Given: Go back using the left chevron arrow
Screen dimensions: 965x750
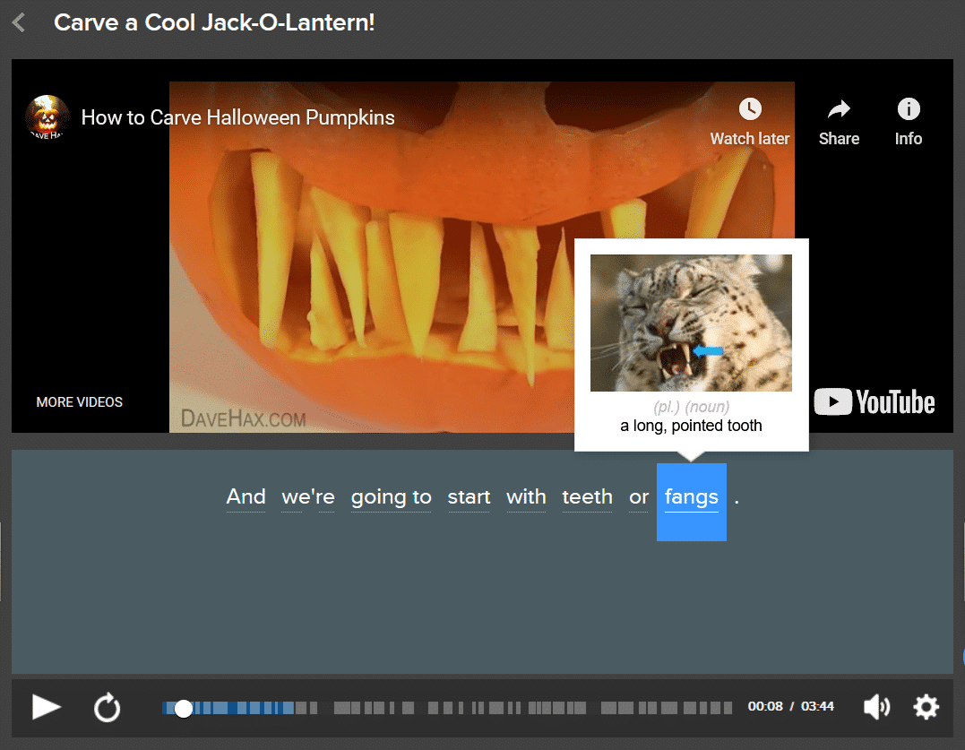Looking at the screenshot, I should coord(18,22).
